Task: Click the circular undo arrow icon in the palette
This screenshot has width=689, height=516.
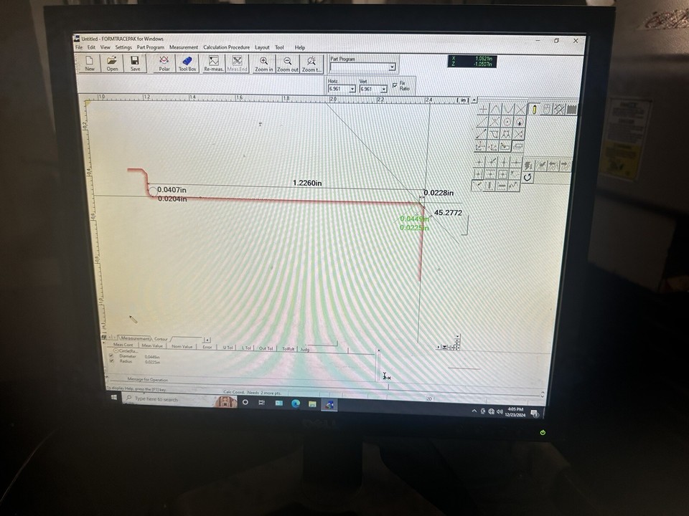Action: coord(528,177)
